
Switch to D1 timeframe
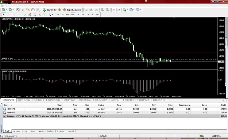[x=88, y=15]
